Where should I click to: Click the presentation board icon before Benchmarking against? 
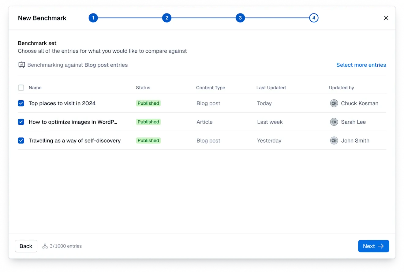pyautogui.click(x=21, y=65)
